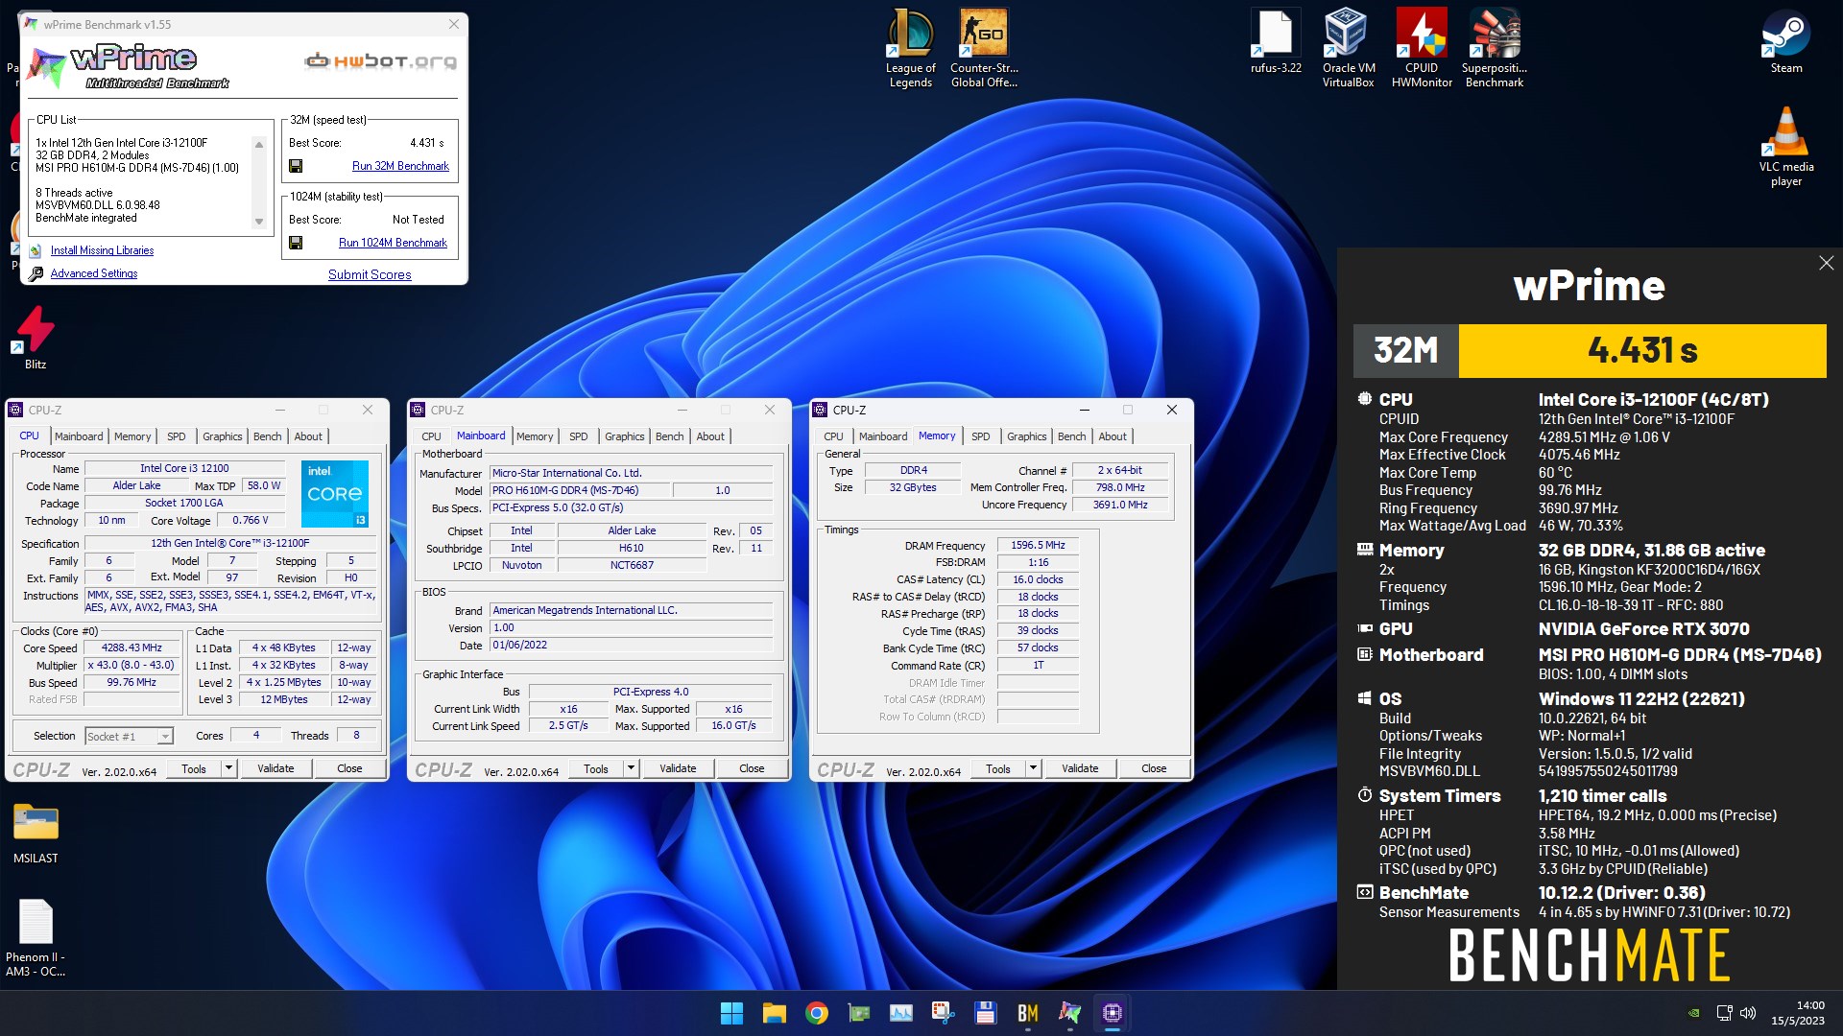Open Google Chrome from taskbar
This screenshot has height=1036, width=1843.
click(x=816, y=1013)
